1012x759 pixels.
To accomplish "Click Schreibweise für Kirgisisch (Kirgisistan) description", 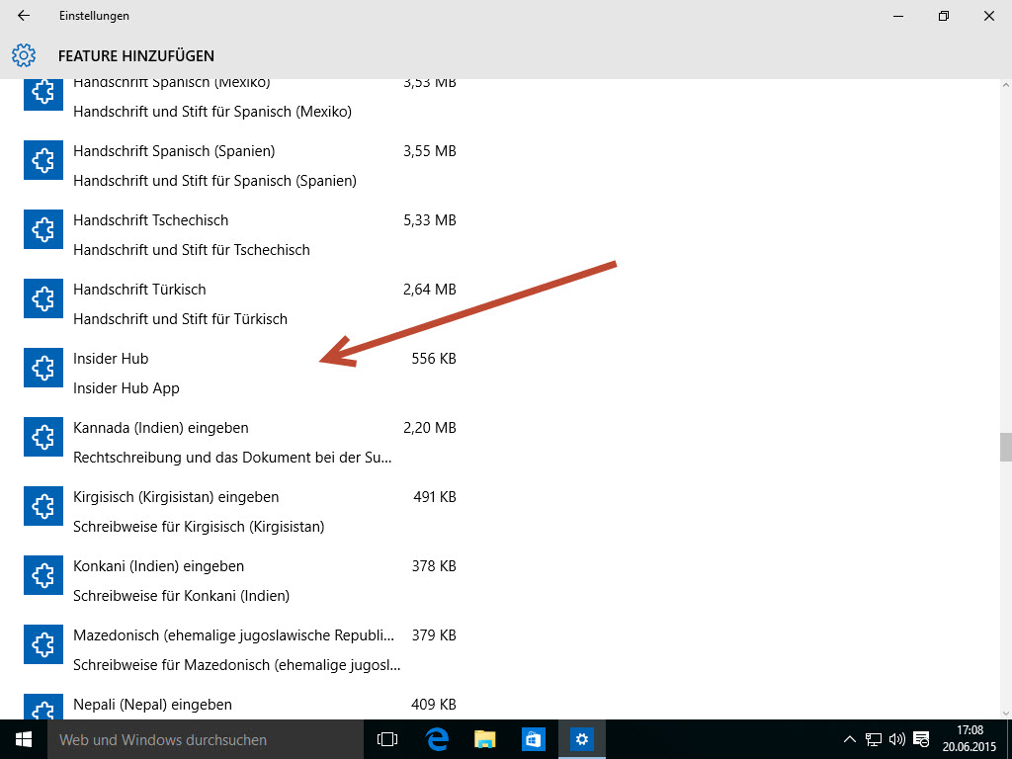I will click(x=199, y=527).
